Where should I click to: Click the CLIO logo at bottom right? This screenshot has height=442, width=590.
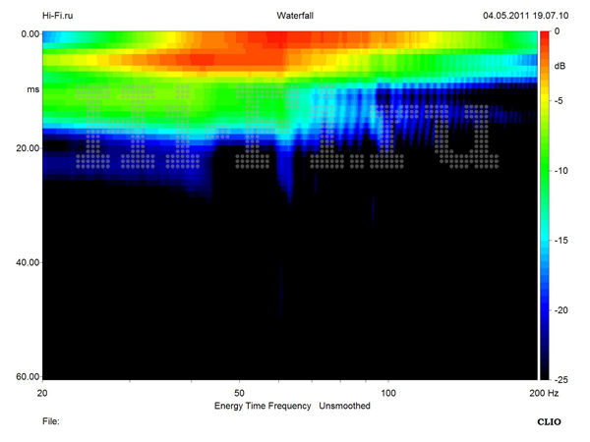[548, 420]
